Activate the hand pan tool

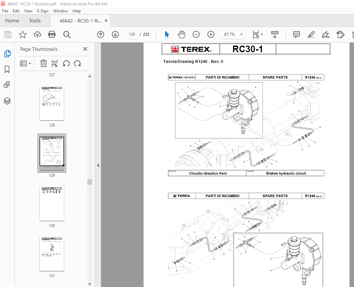coord(182,34)
